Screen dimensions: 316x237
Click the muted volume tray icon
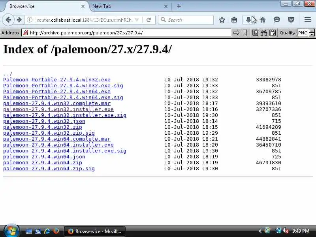pos(286,231)
